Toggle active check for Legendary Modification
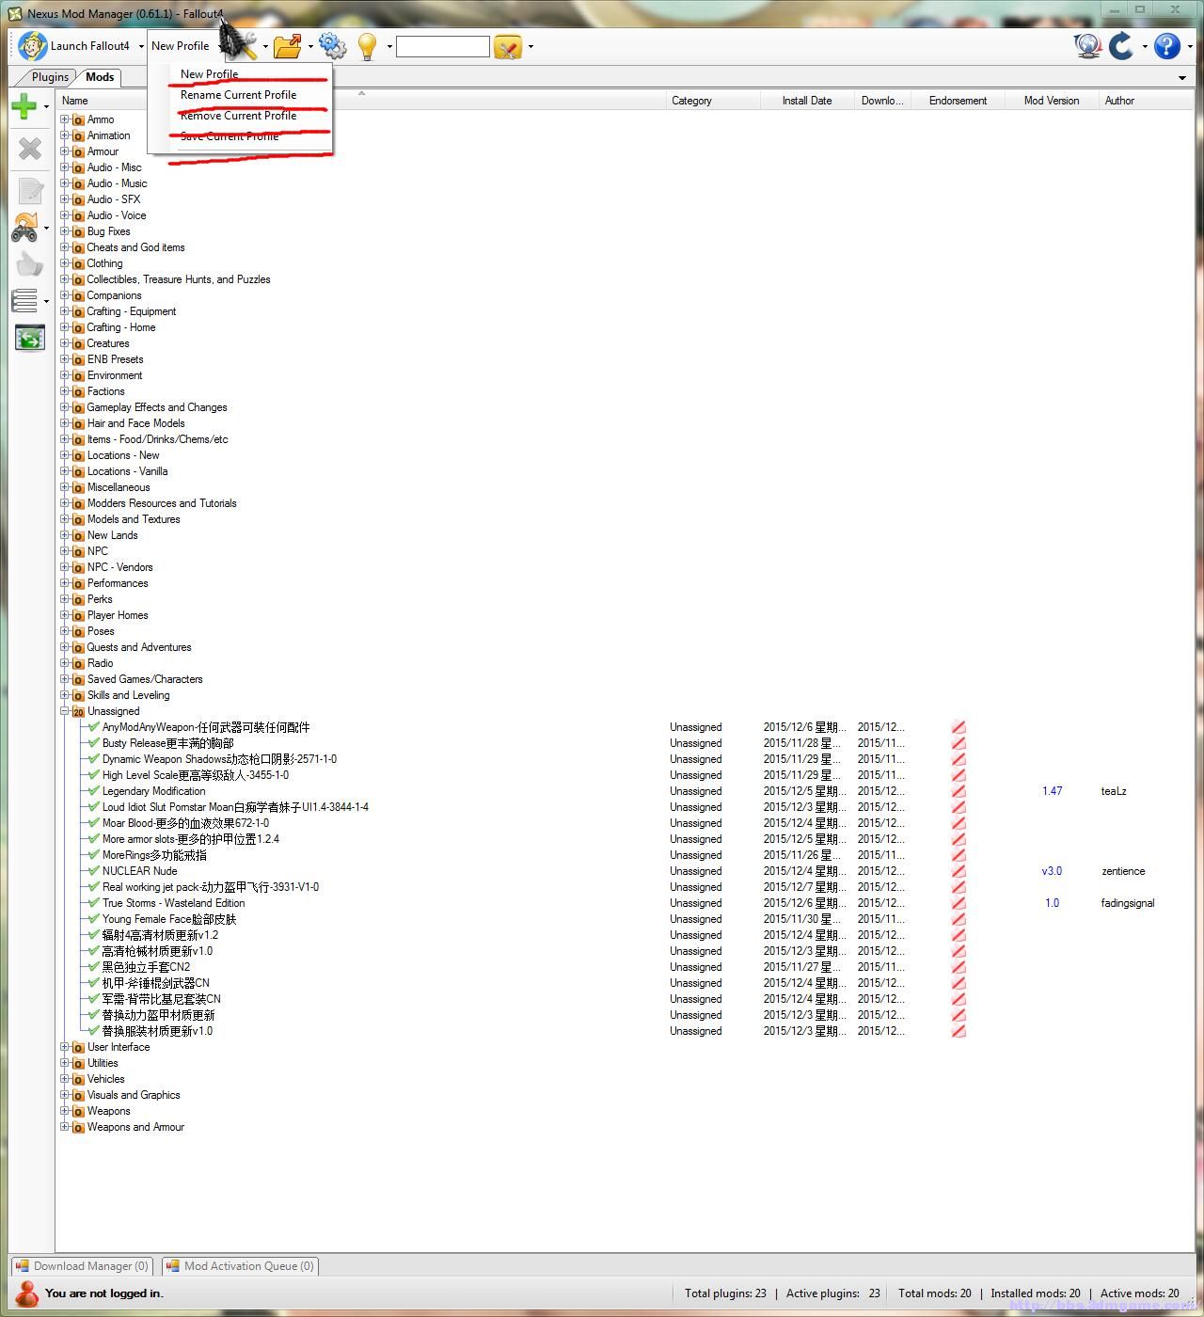The height and width of the screenshot is (1317, 1204). pyautogui.click(x=93, y=790)
